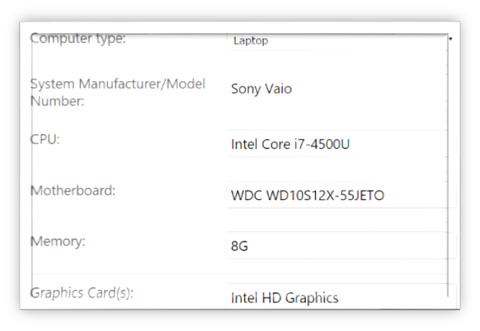This screenshot has height=331, width=480.
Task: Click the Graphics Card field with Intel HD Graphics
Action: [x=341, y=297]
